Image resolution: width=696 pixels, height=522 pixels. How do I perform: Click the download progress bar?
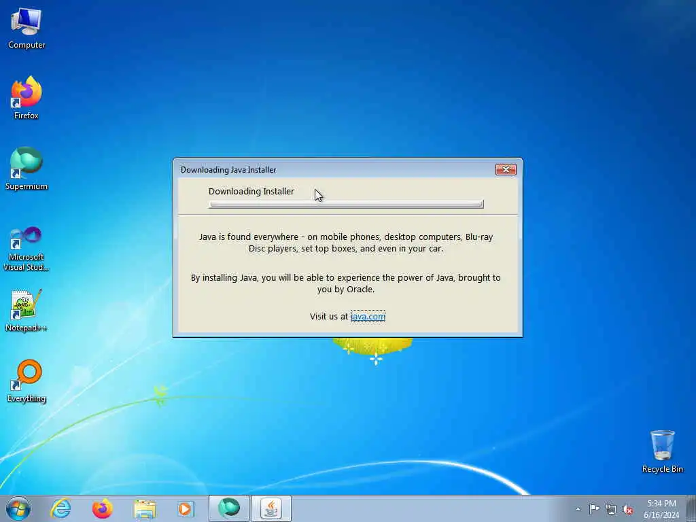[x=346, y=204]
